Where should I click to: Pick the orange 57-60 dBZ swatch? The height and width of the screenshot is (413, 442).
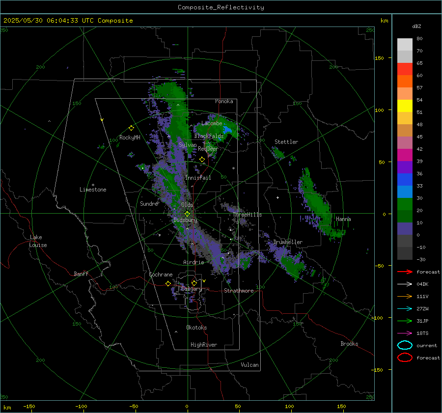tap(405, 82)
